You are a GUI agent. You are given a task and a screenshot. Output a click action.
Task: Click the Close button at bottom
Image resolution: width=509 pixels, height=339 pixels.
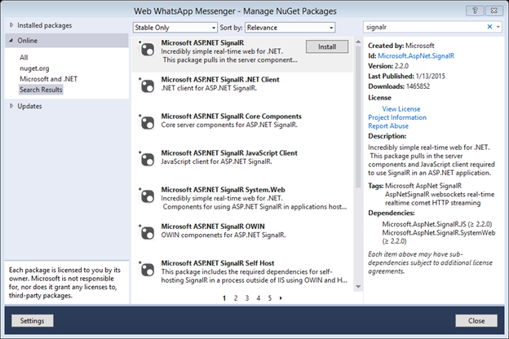tap(476, 320)
